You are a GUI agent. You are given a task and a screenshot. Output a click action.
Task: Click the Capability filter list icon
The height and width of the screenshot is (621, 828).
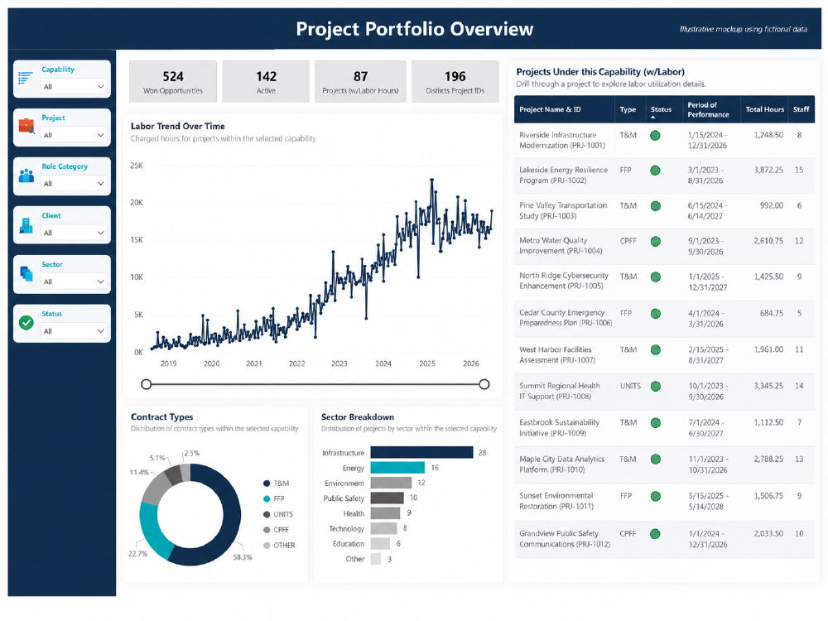26,78
